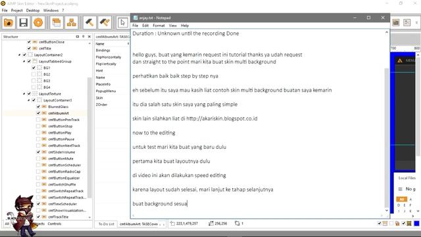Image resolution: width=421 pixels, height=237 pixels.
Task: Toggle the first checkbox at bottom right
Action: coord(379,223)
